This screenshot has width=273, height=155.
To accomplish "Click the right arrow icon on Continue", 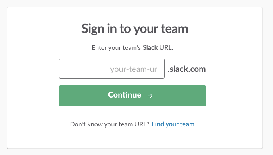I will [150, 96].
